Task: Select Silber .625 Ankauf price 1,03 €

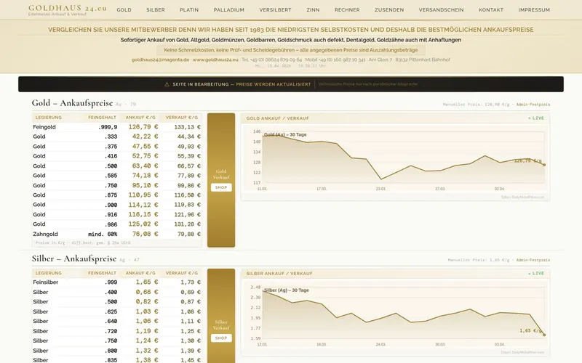Action: coord(147,311)
